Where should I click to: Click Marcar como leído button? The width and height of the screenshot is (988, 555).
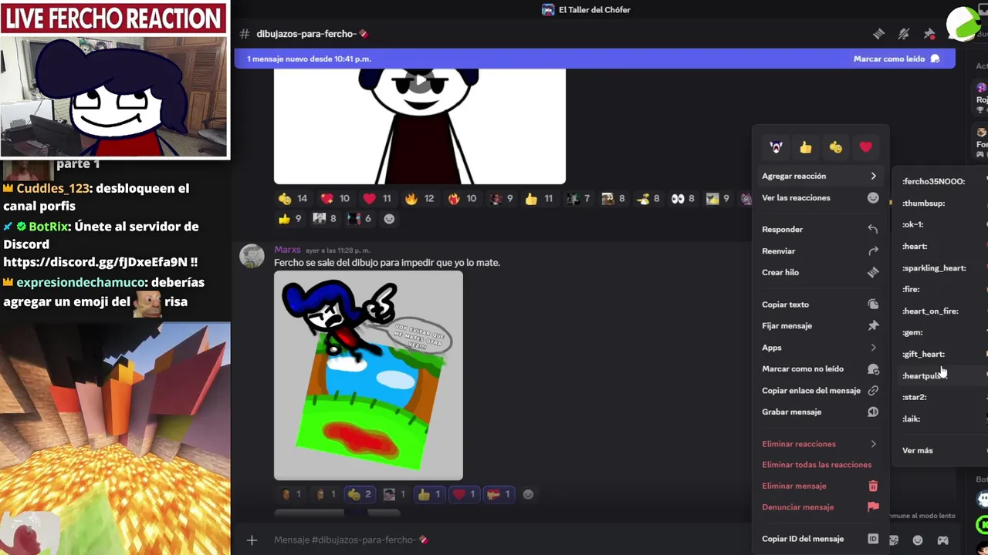(896, 59)
